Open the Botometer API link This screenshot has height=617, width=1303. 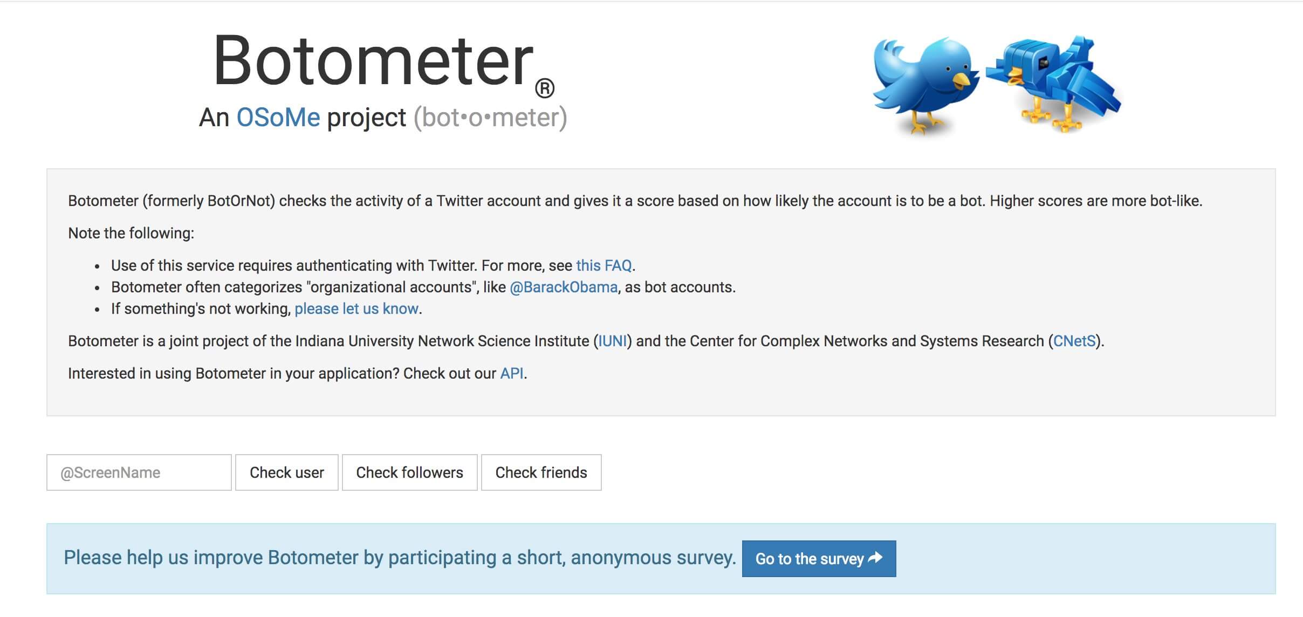point(511,373)
